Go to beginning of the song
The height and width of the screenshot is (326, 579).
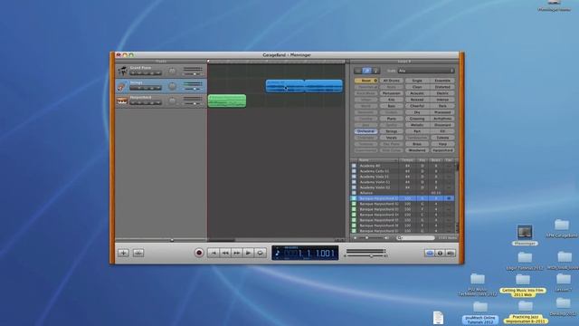point(214,253)
